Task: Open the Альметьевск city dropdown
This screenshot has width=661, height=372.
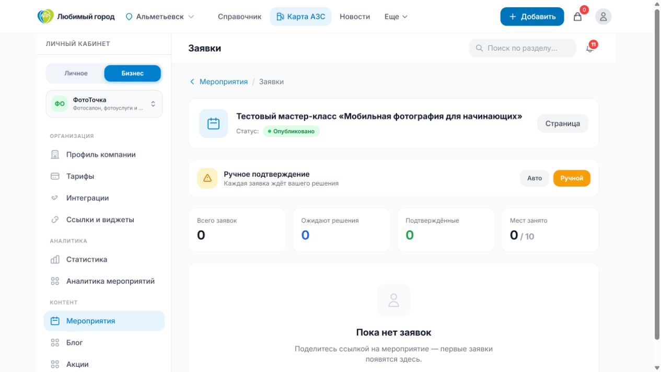Action: tap(160, 17)
